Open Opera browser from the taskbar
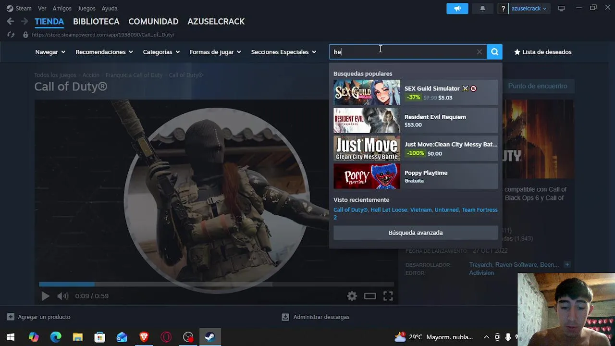The height and width of the screenshot is (346, 615). click(x=166, y=337)
